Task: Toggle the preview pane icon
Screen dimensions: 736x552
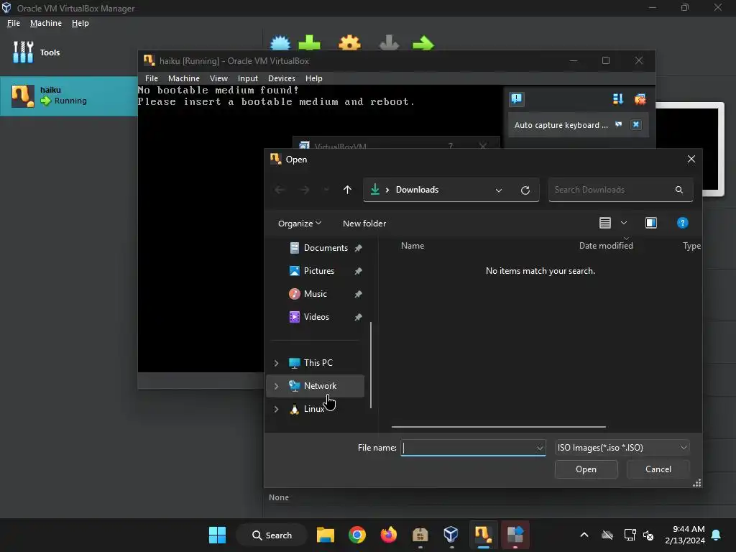Action: 651,223
